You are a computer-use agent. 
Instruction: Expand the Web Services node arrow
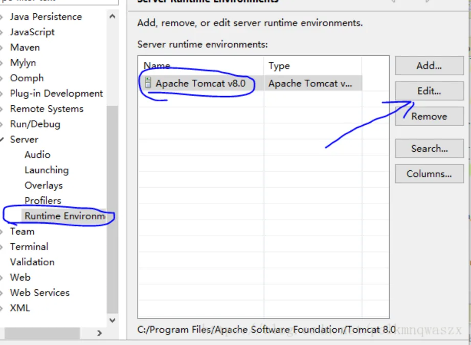click(2, 293)
